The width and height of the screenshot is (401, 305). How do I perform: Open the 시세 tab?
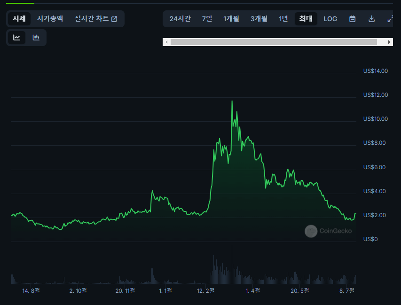pos(19,19)
